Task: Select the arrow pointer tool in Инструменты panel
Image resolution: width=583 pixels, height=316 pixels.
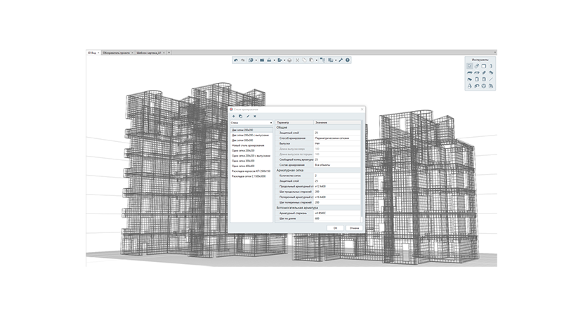Action: click(x=470, y=66)
